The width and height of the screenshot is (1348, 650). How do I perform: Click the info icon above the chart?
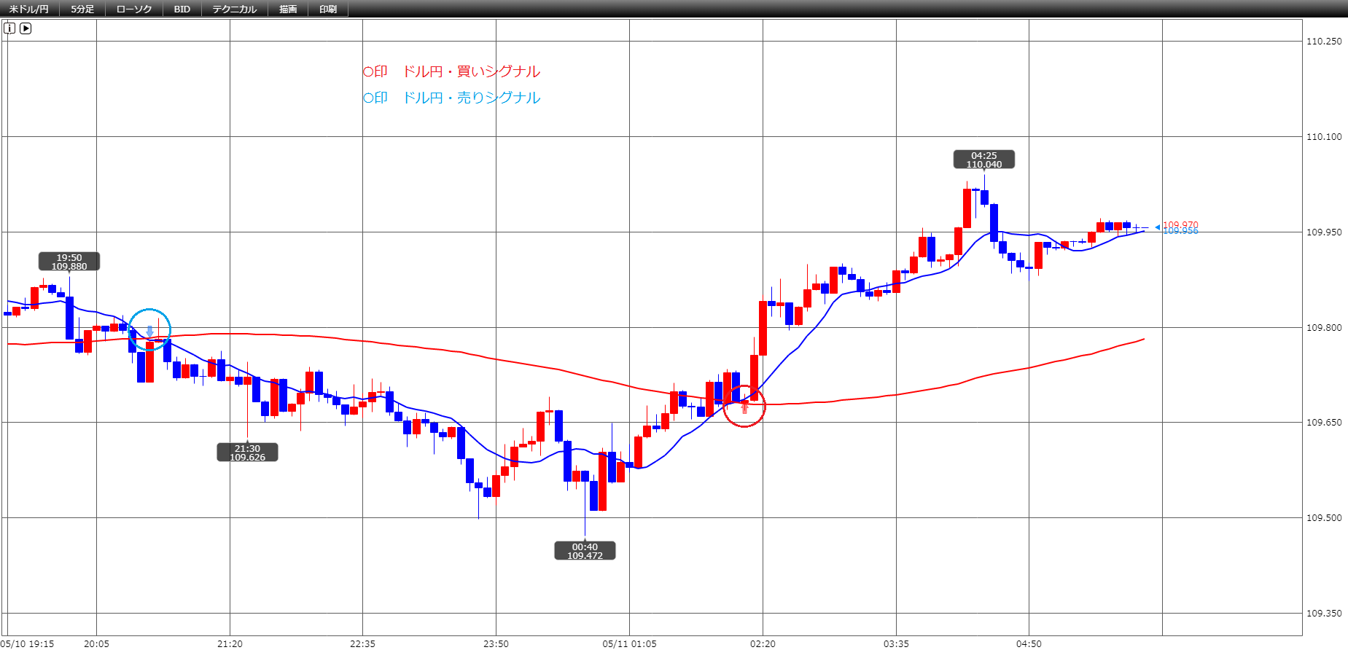click(9, 28)
